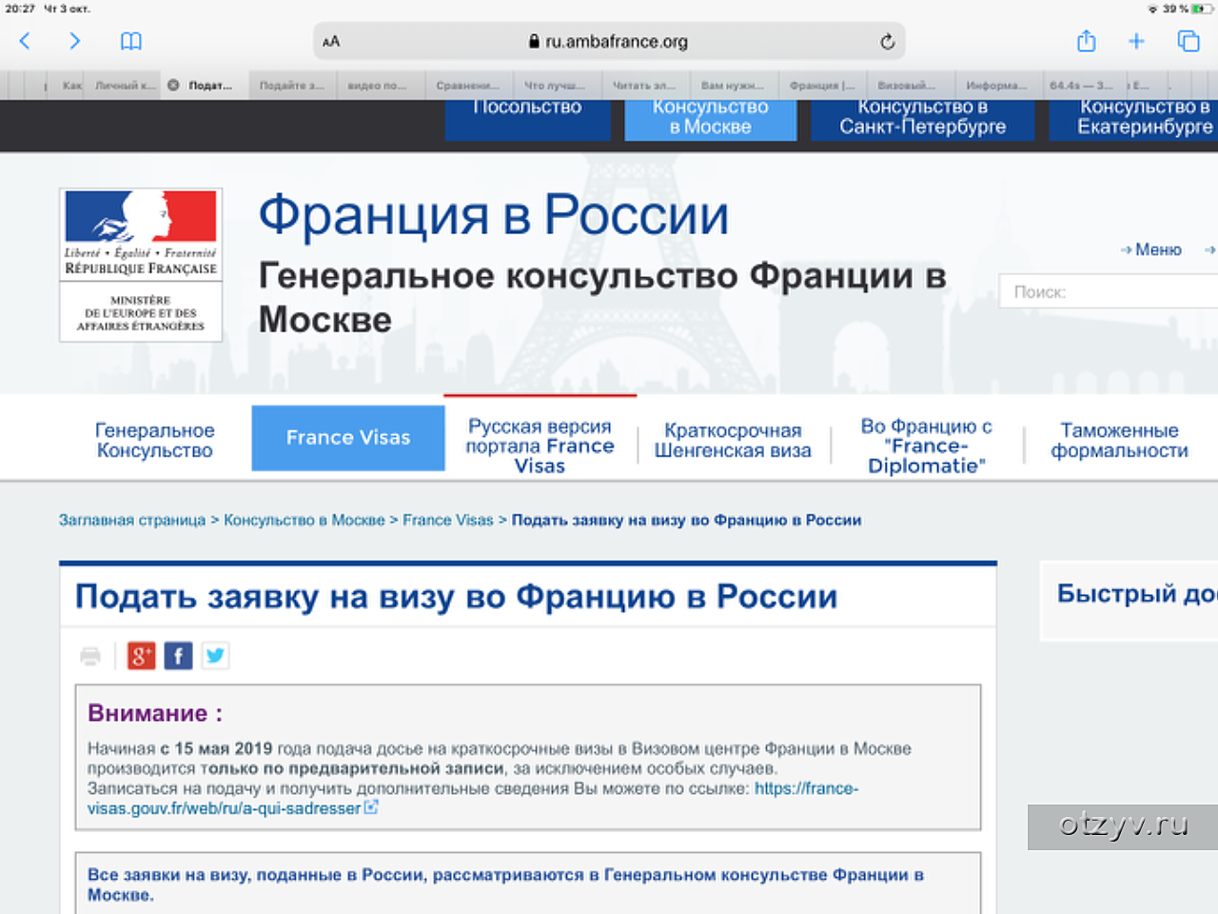
Task: Open Таможенные формальности menu item
Action: (1119, 440)
